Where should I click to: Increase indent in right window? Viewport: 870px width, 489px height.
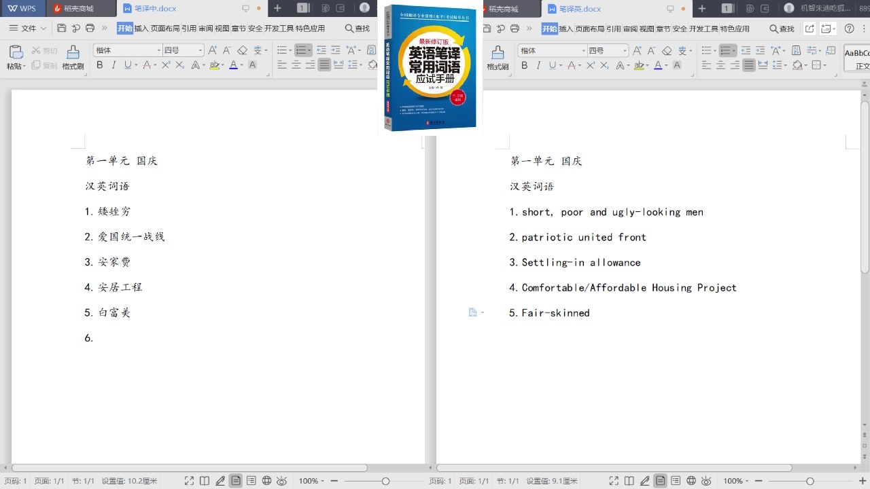[x=761, y=50]
